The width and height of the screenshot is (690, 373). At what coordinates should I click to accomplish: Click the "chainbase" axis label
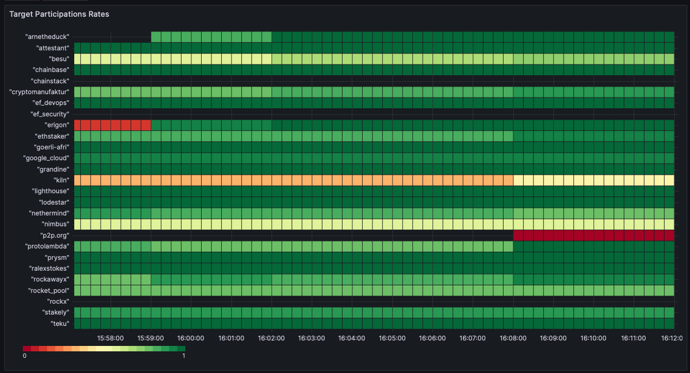[50, 70]
